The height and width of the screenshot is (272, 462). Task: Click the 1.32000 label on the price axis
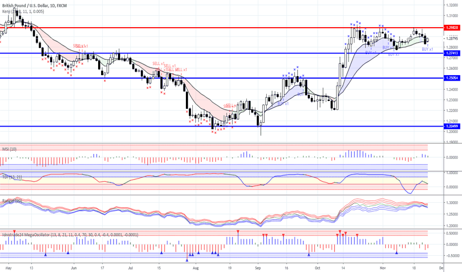[x=451, y=5]
